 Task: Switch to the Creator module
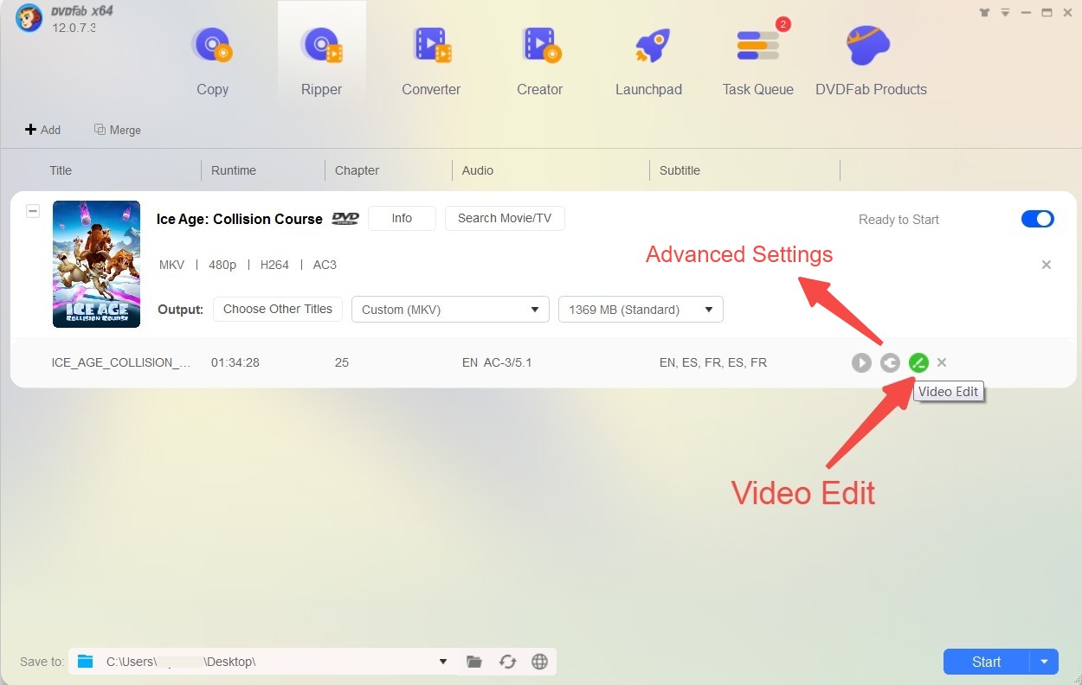pyautogui.click(x=540, y=45)
